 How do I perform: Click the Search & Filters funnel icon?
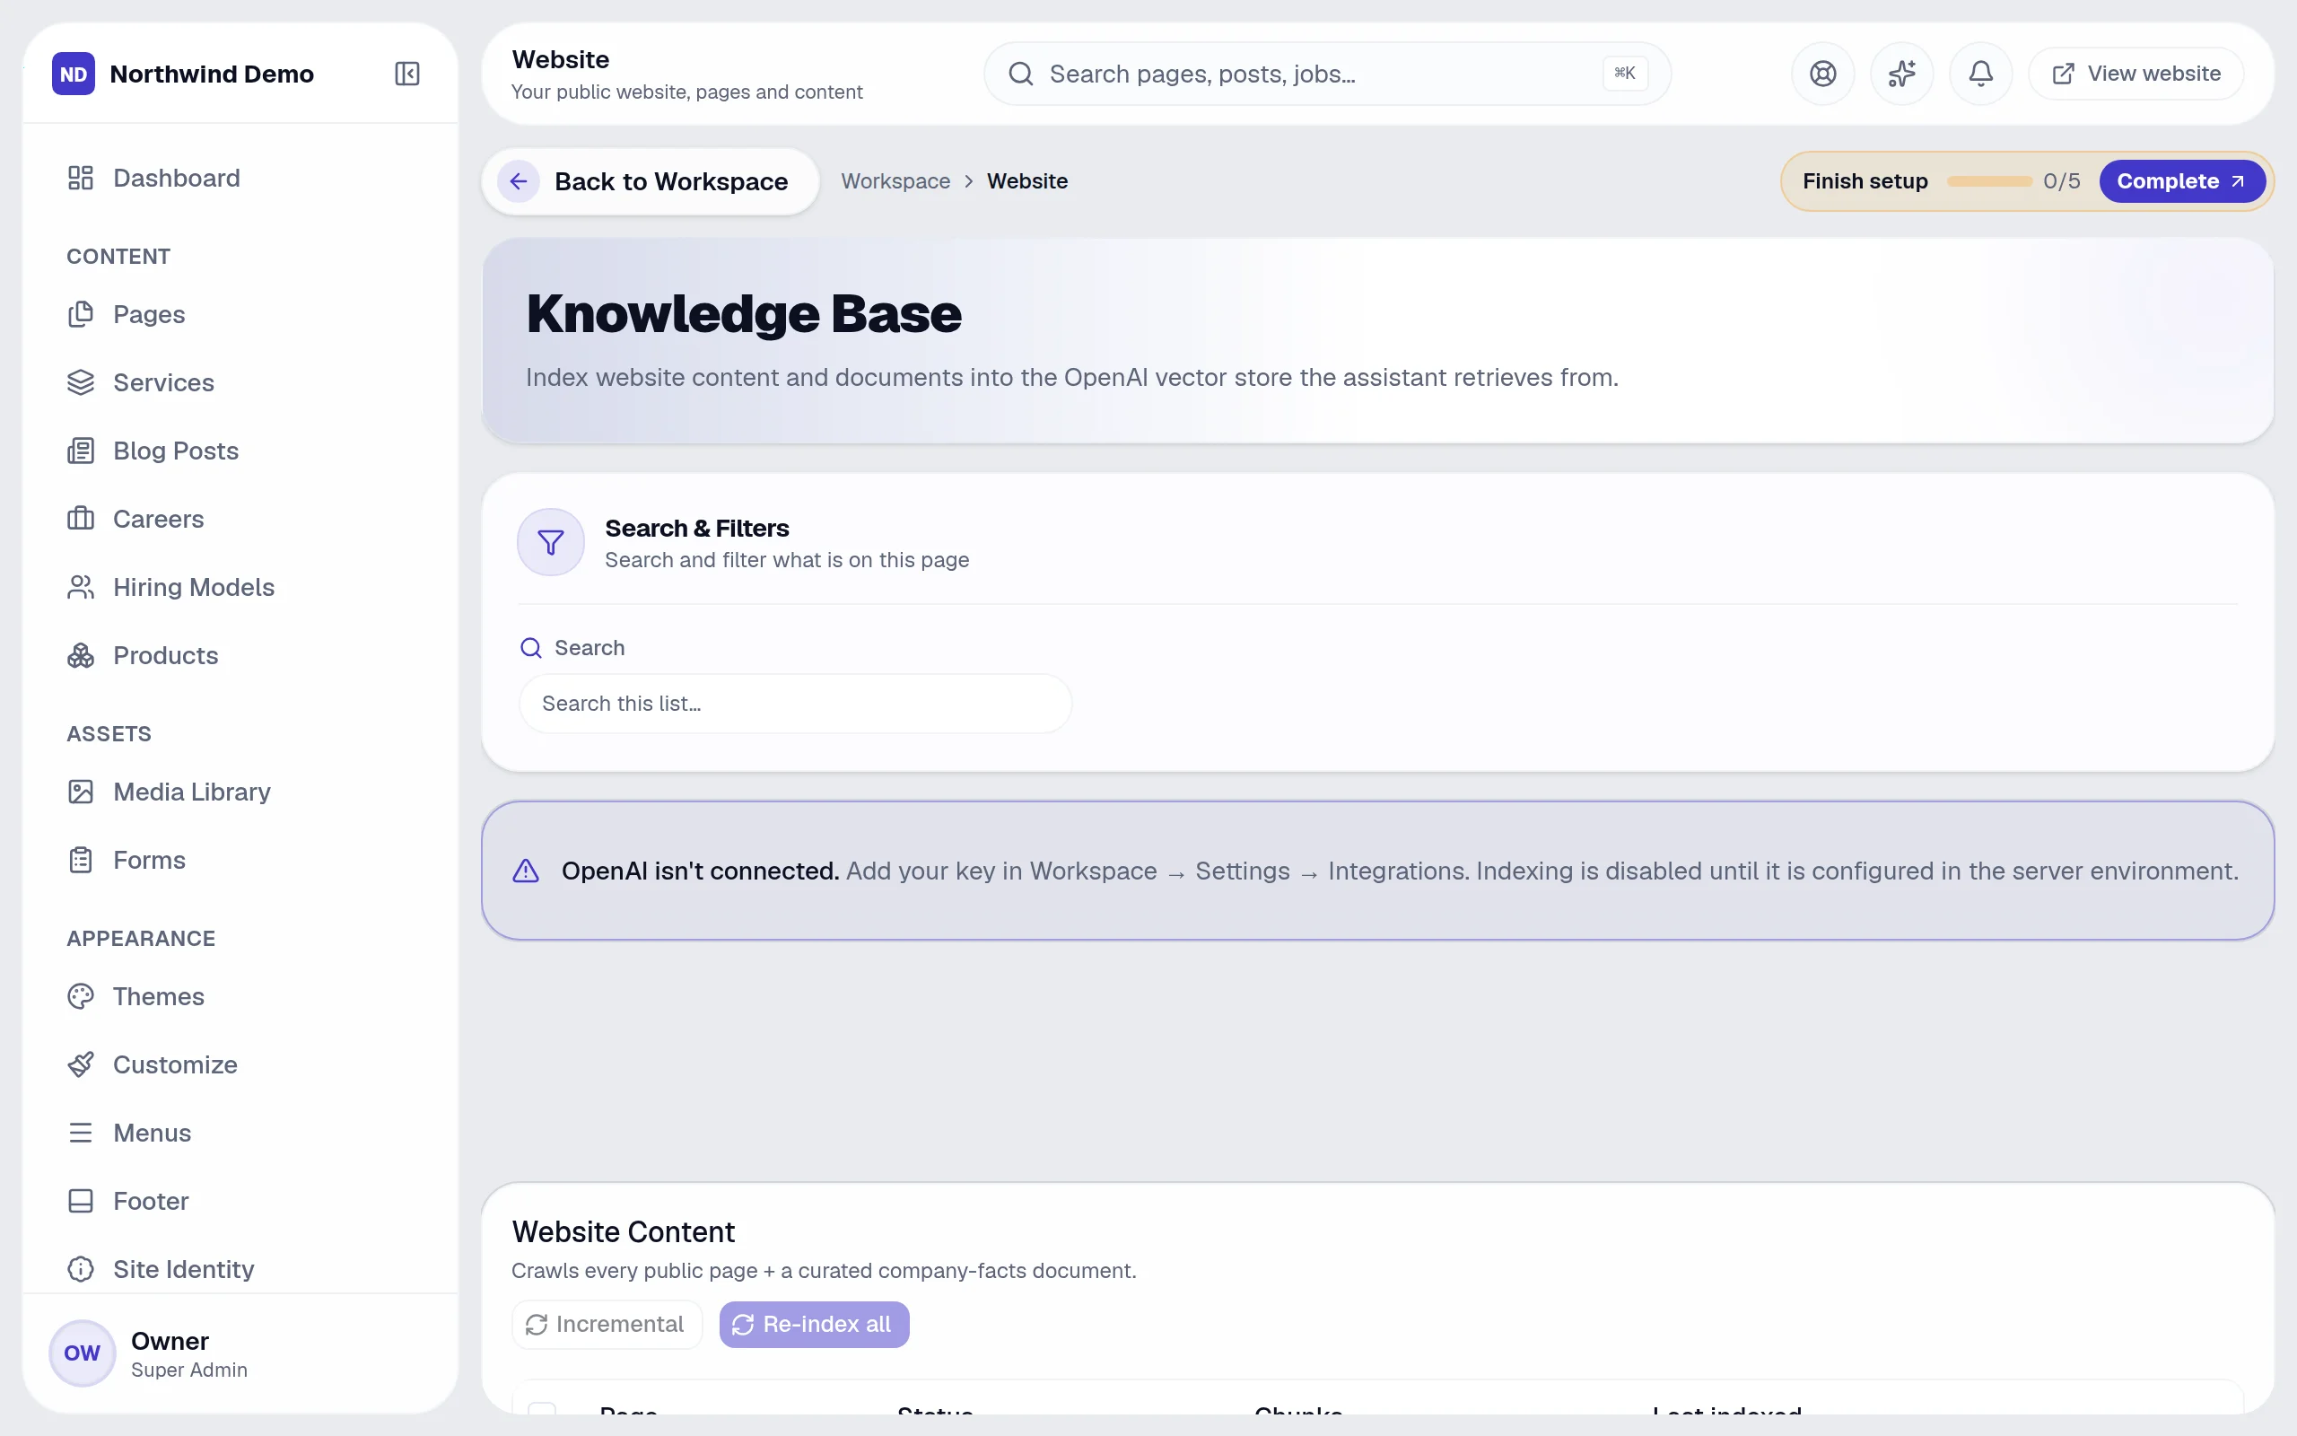click(551, 542)
